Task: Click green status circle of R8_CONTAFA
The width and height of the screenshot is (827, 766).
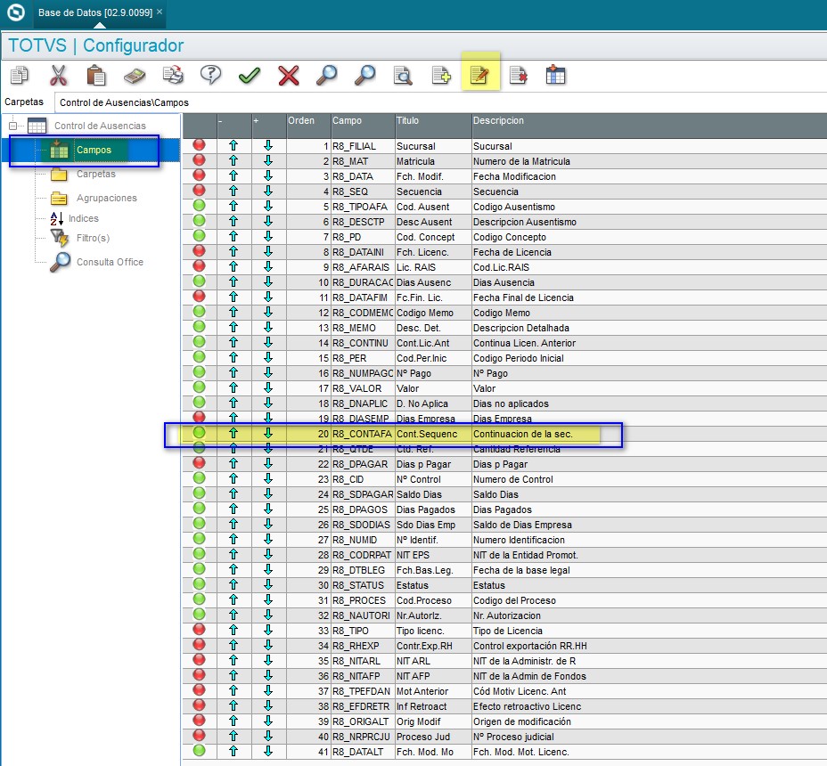Action: (199, 432)
